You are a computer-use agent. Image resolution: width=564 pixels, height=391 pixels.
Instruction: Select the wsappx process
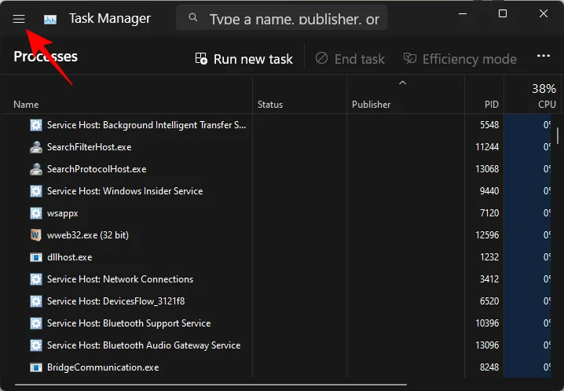[x=276, y=213]
